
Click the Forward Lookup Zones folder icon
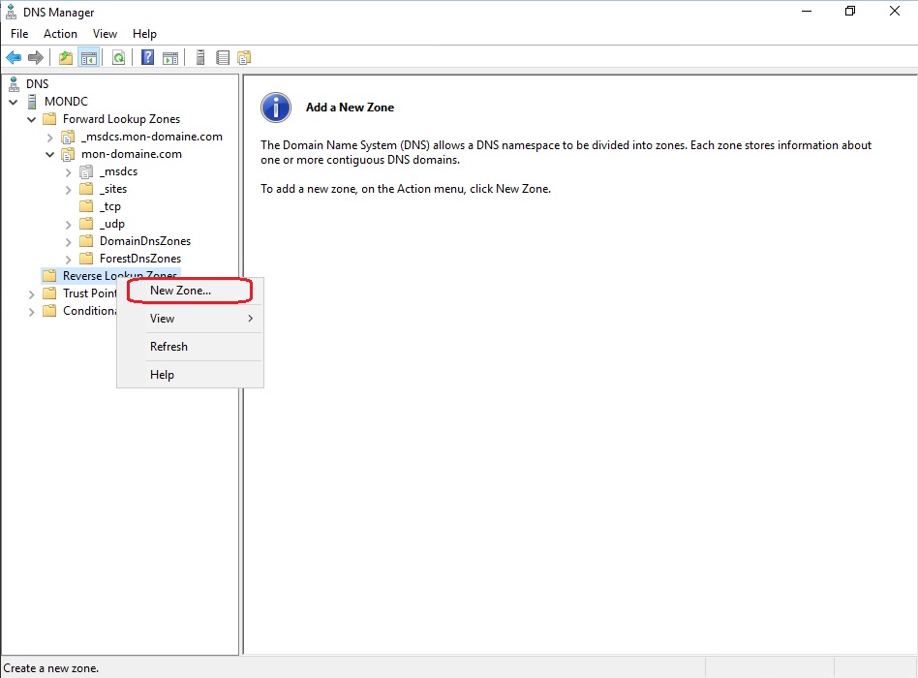[49, 119]
